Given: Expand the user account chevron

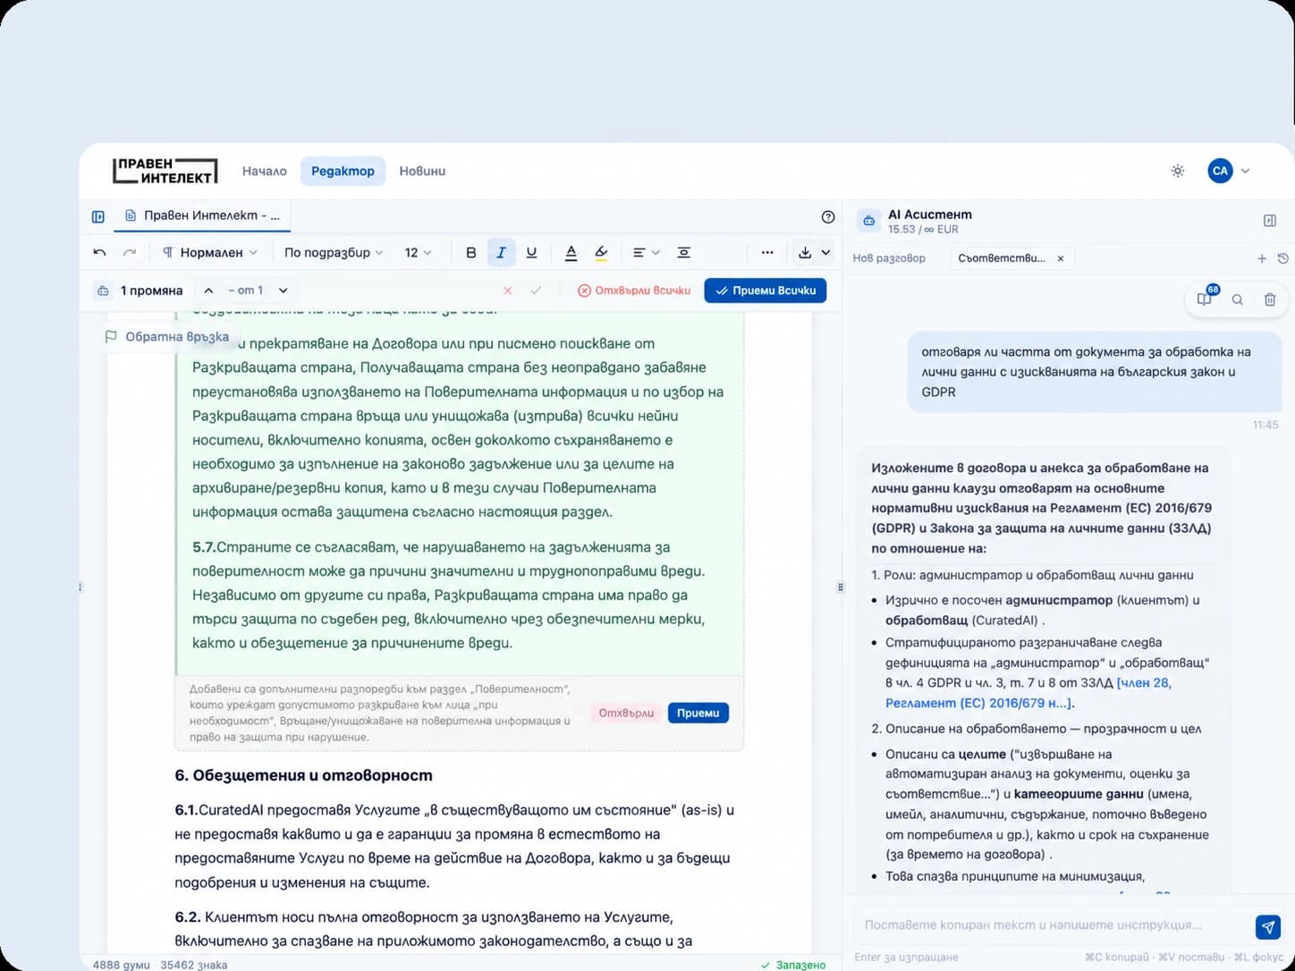Looking at the screenshot, I should [x=1245, y=171].
